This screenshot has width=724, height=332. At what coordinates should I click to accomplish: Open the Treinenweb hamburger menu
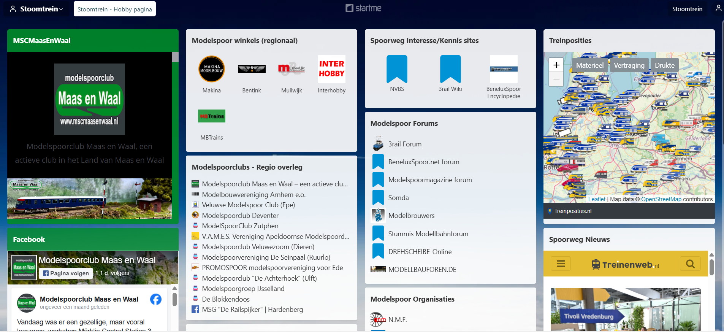point(561,264)
